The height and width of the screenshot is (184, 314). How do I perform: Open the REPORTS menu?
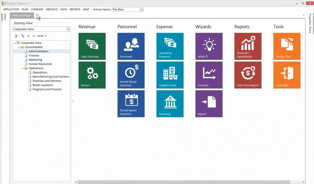coord(75,9)
